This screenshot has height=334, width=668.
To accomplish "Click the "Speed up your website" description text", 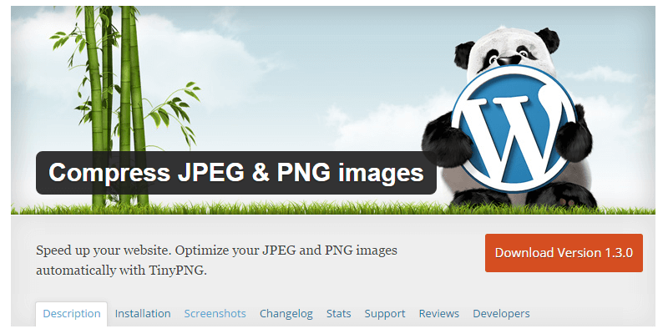I will click(x=216, y=261).
